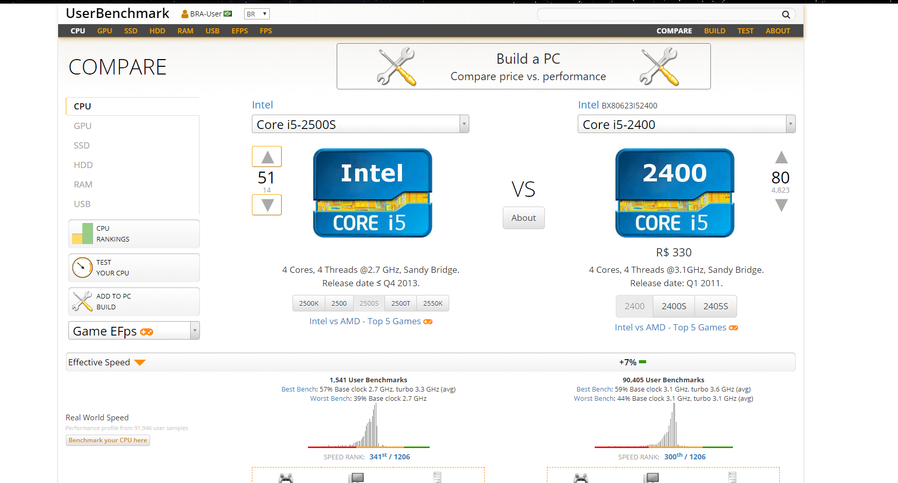
Task: Click the About button under VS
Action: click(524, 218)
